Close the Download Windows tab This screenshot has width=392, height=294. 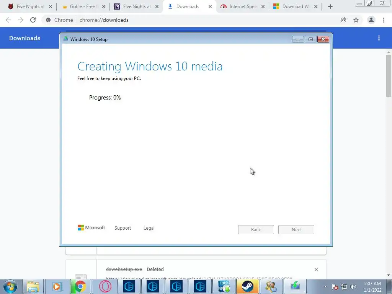click(x=316, y=7)
